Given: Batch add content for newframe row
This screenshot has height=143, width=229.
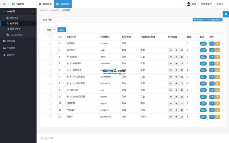Looking at the screenshot, I should [182, 84].
